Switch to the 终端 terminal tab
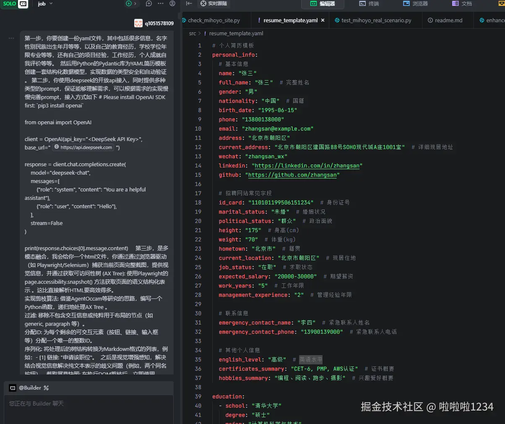Screen dimensions: 505x424 pyautogui.click(x=369, y=3)
